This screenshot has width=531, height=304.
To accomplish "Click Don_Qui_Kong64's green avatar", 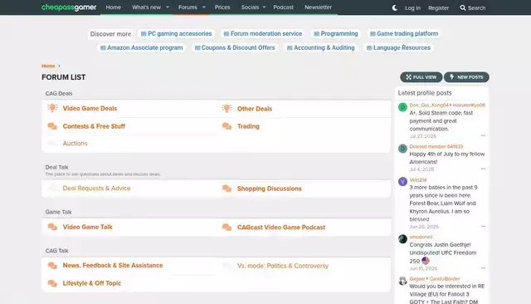I will (402, 107).
